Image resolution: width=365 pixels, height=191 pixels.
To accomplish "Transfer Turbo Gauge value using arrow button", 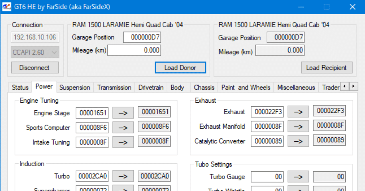I will click(x=298, y=177).
